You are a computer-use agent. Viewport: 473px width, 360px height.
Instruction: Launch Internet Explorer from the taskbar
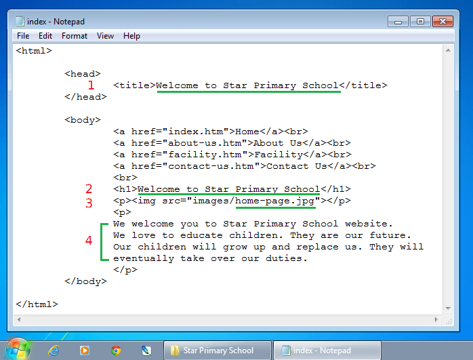54,351
